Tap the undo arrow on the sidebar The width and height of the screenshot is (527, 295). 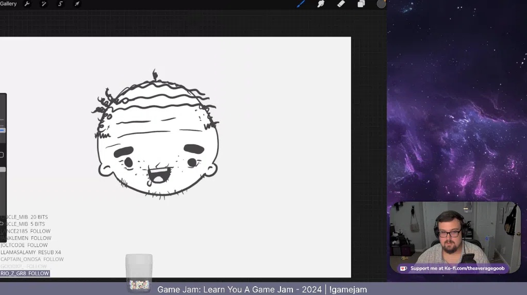point(2,223)
